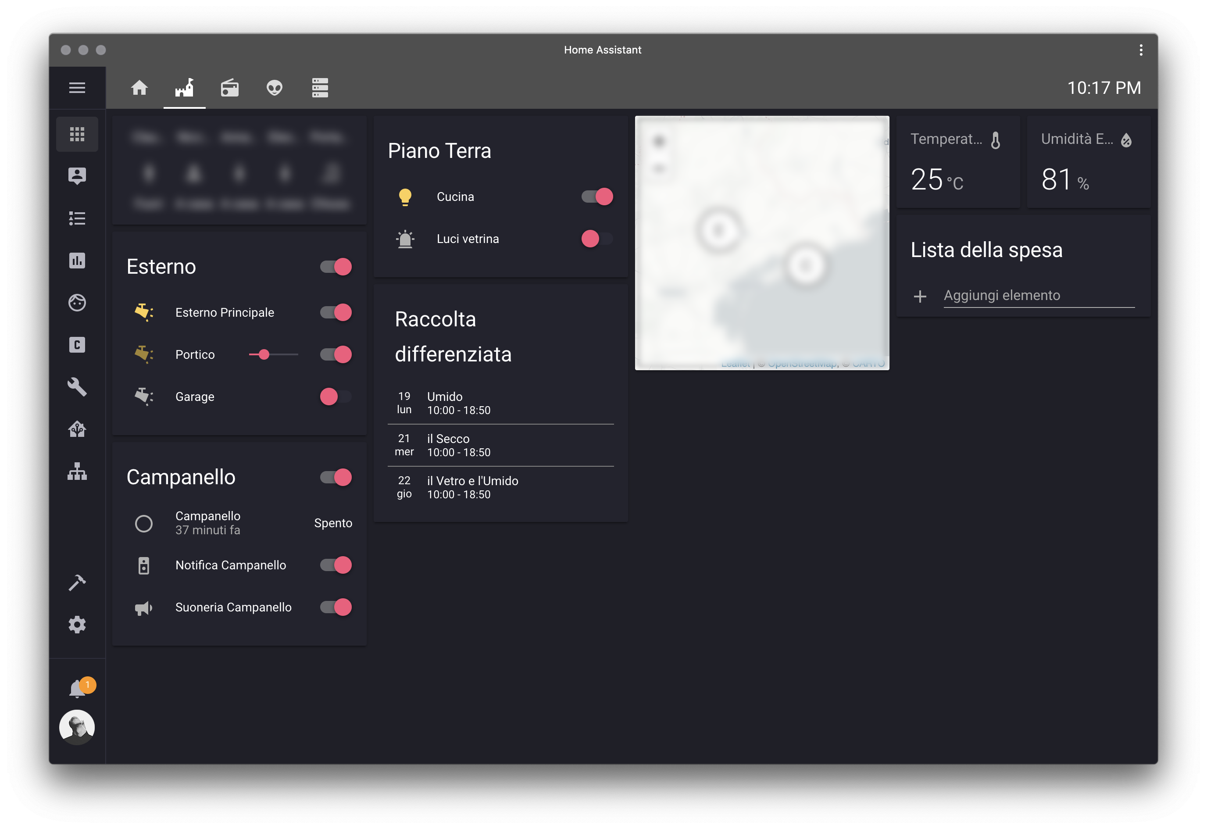
Task: Toggle the Esterno group switch
Action: (336, 267)
